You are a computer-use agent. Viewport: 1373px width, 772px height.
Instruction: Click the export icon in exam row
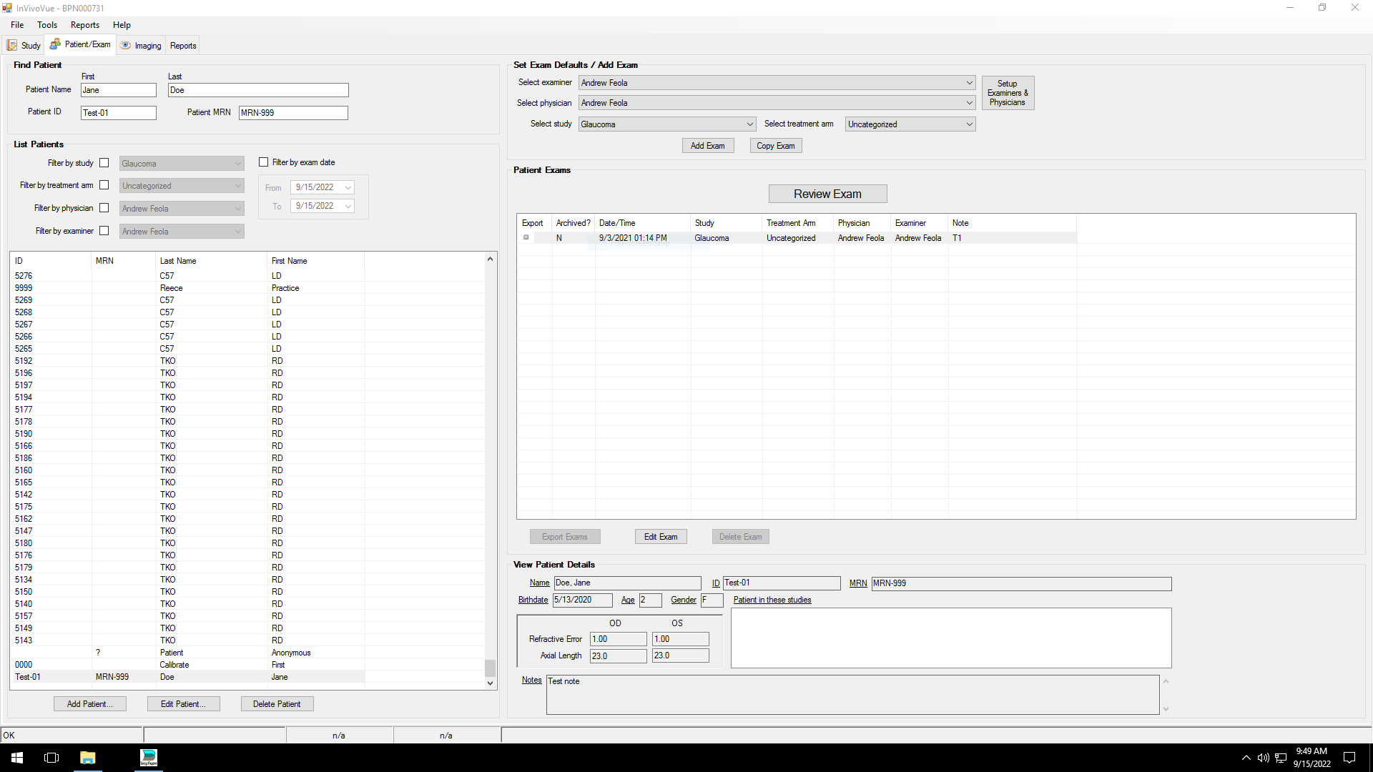[x=526, y=237]
